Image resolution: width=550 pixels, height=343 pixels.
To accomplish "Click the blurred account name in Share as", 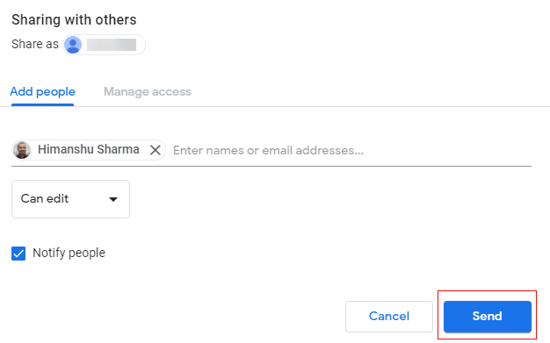I will pos(112,45).
